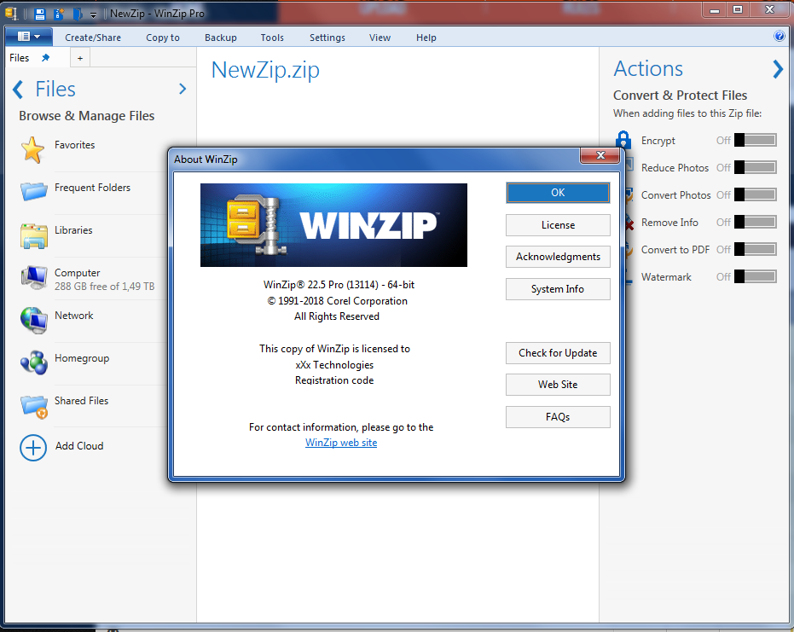Click the Frequent Folders folder icon
The width and height of the screenshot is (794, 632).
(x=34, y=191)
